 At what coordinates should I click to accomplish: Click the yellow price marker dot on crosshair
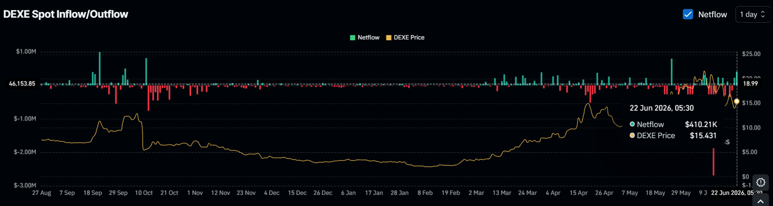tap(737, 101)
